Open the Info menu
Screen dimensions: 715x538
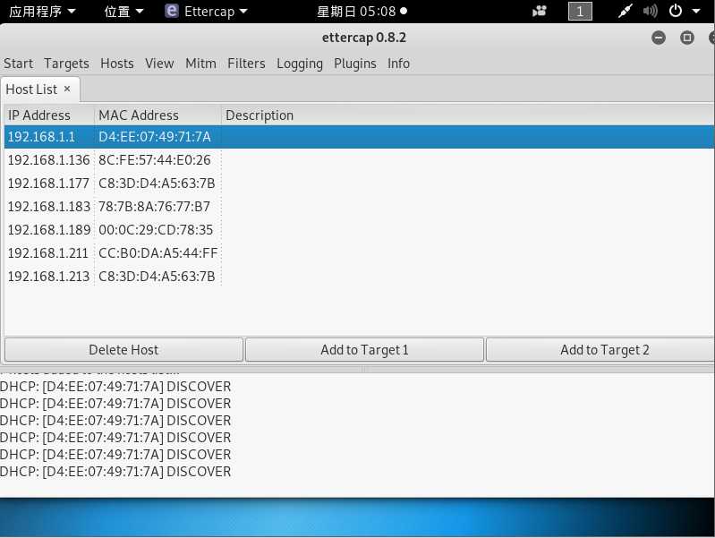coord(398,64)
